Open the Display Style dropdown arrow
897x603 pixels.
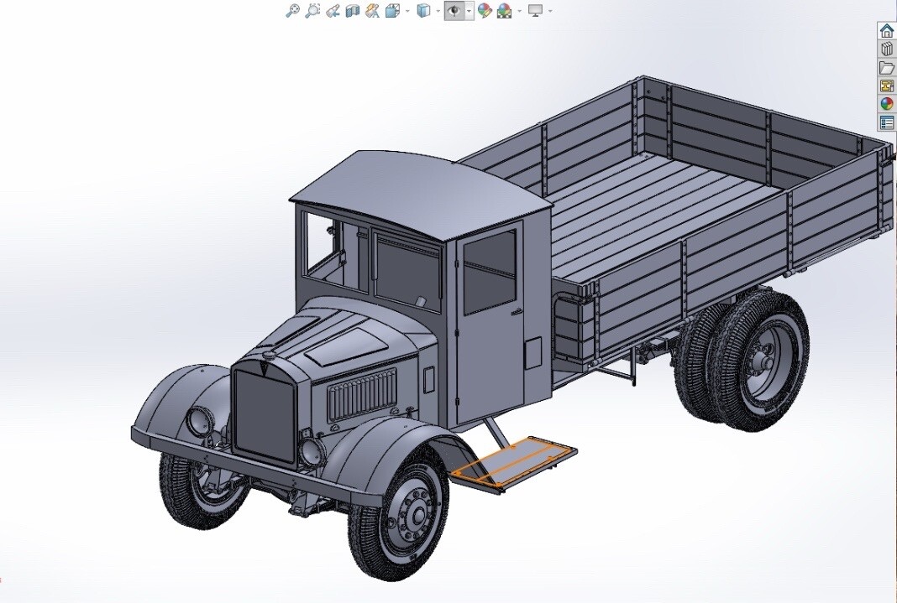pyautogui.click(x=438, y=11)
